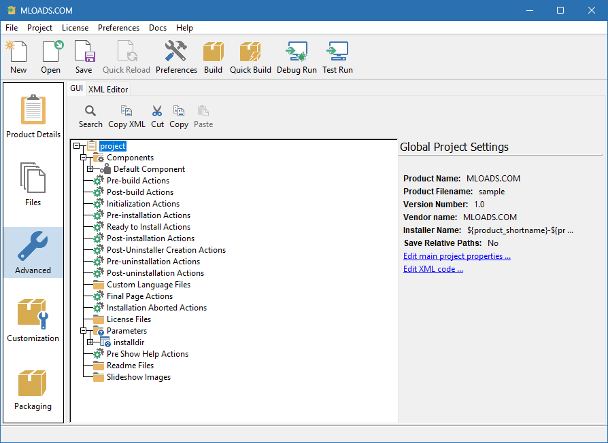Open the Preferences menu in menu bar

tap(118, 28)
